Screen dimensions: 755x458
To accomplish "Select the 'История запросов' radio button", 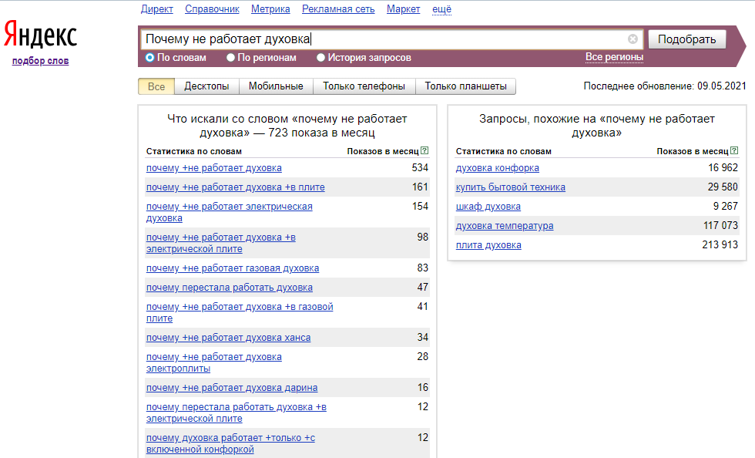I will (321, 58).
